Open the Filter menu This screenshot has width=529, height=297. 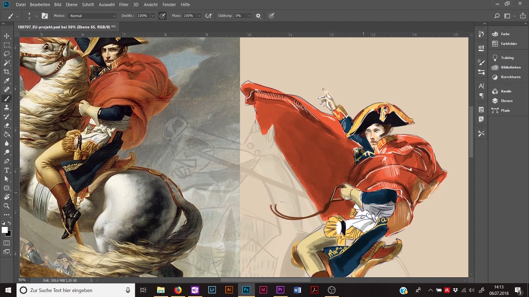point(124,5)
